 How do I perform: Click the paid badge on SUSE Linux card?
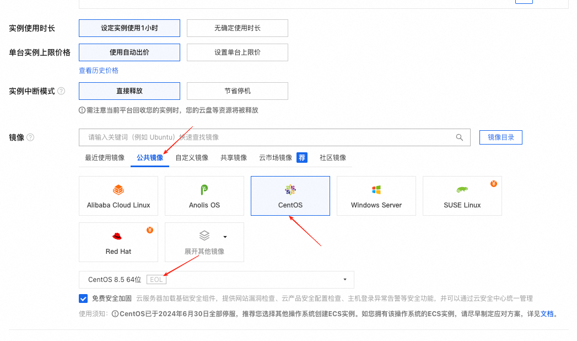tap(494, 184)
